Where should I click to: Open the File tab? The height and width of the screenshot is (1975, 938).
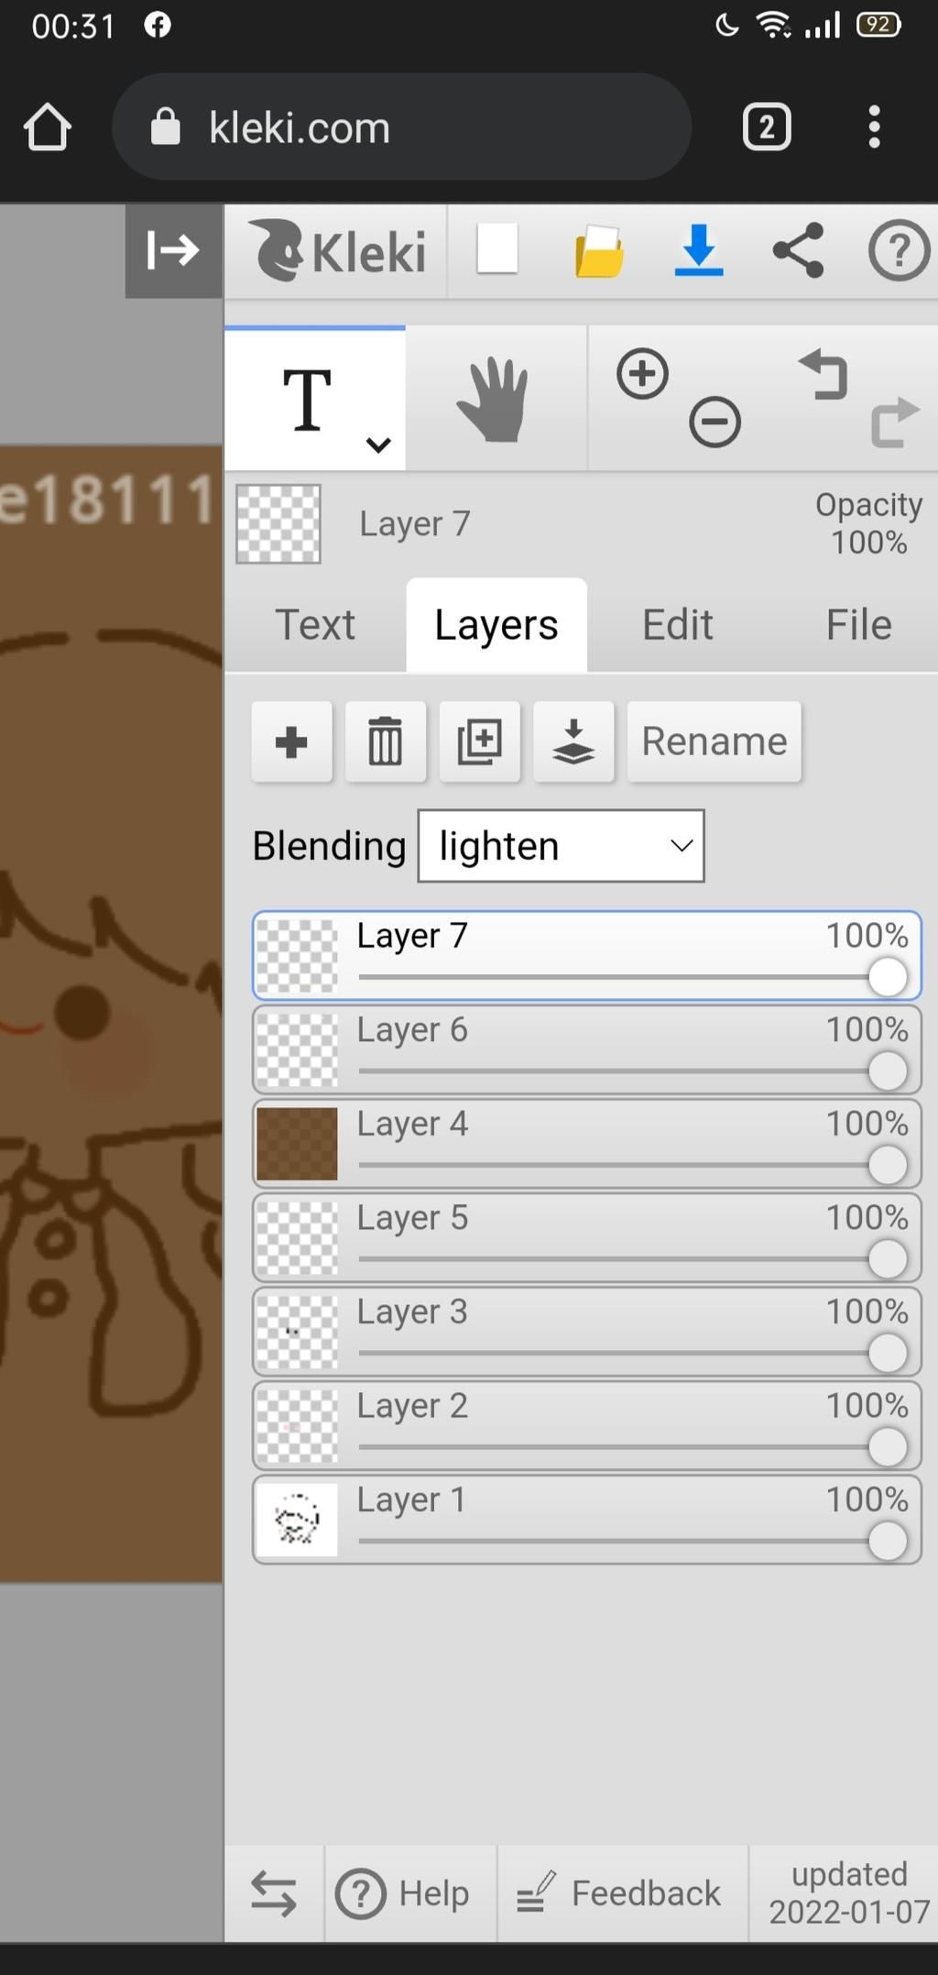click(858, 625)
